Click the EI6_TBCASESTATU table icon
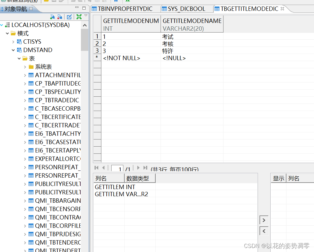Screen dimensions: 314x252 [x=31, y=142]
